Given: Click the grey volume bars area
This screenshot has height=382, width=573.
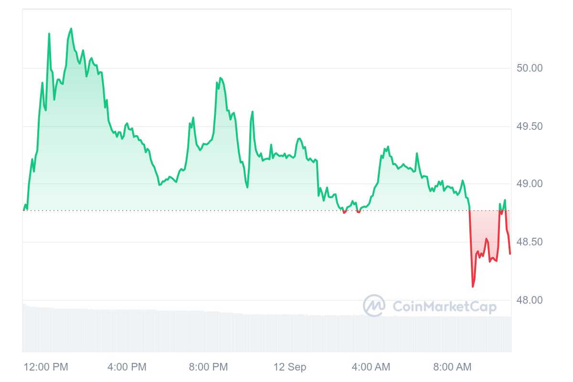Looking at the screenshot, I should (266, 332).
